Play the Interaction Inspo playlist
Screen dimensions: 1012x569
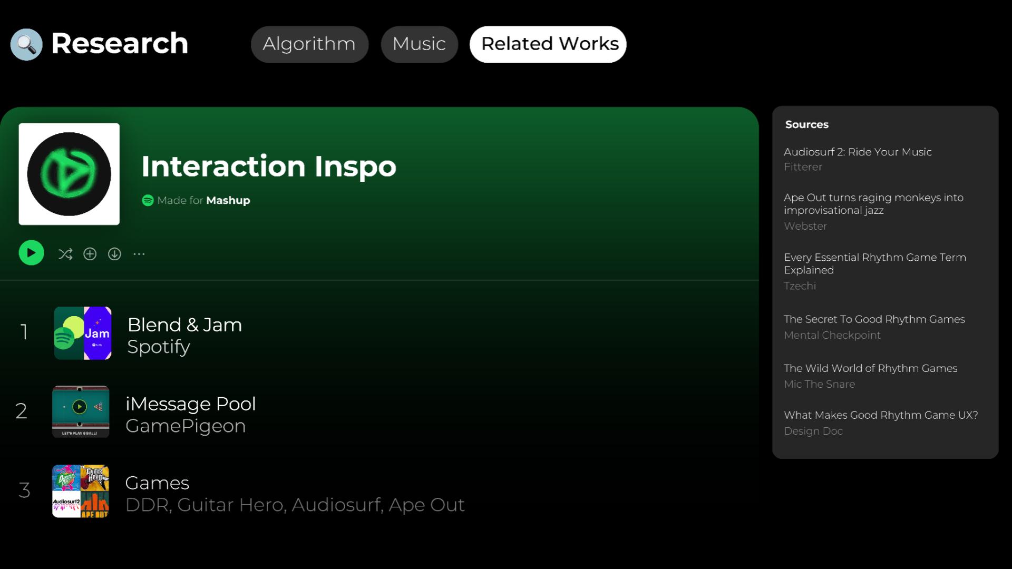31,253
